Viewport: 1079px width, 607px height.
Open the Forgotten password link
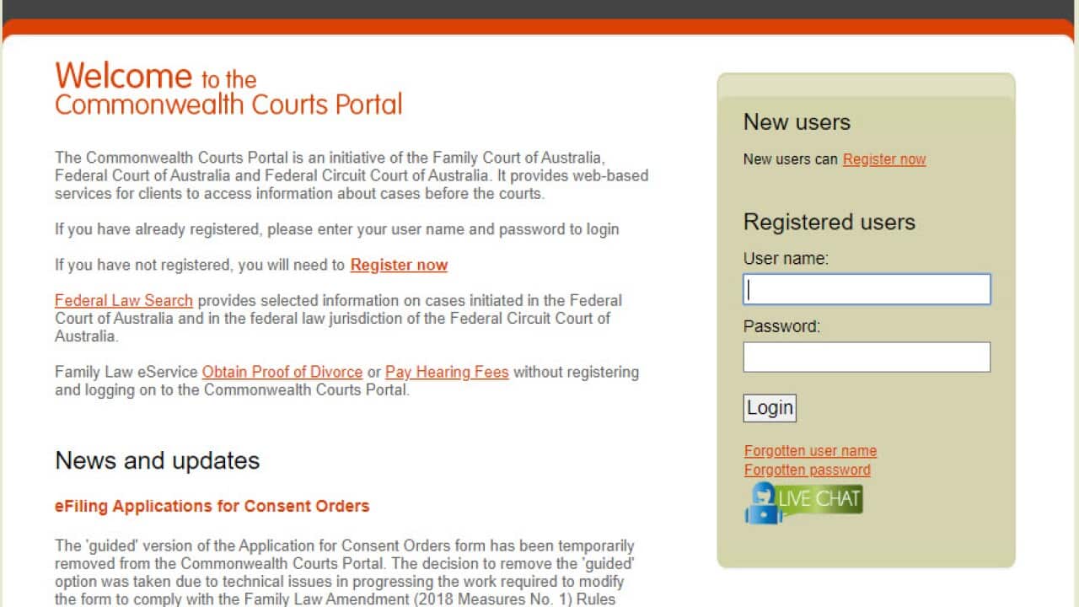pos(807,470)
